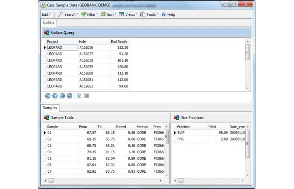
Task: Open the Views dropdown
Action: click(128, 14)
